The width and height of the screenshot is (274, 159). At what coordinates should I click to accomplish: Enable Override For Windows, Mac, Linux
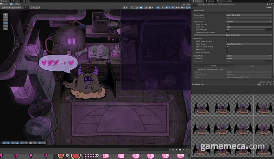coord(195,70)
